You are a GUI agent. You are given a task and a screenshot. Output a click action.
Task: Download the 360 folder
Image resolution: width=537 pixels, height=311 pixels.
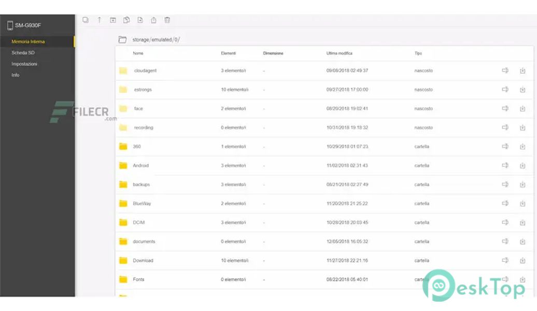point(522,147)
